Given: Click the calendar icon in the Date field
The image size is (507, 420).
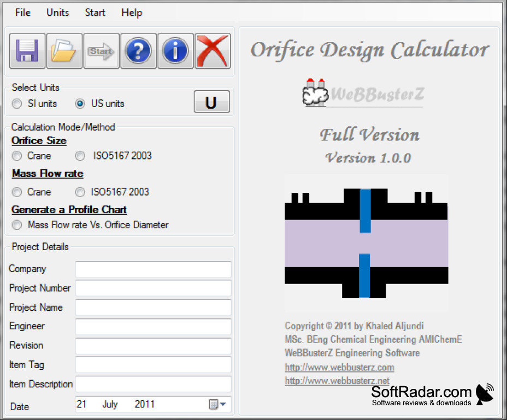Looking at the screenshot, I should [214, 404].
